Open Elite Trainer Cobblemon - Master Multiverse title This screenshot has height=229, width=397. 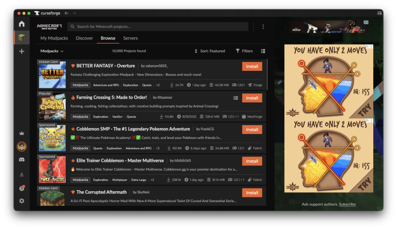point(120,161)
